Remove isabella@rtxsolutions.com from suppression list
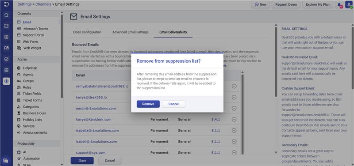 (x=234, y=130)
